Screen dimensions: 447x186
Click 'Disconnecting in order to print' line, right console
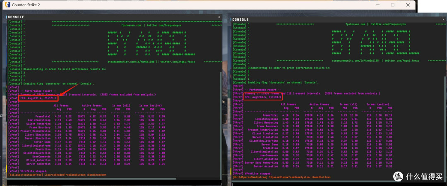click(282, 68)
